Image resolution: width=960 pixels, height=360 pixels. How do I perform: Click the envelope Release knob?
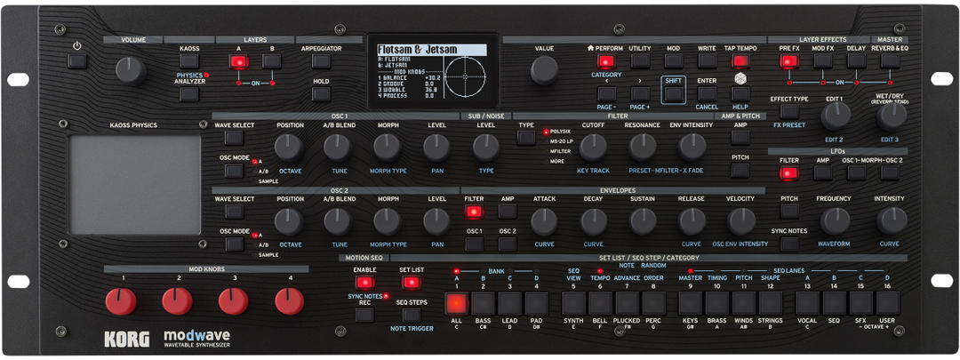pyautogui.click(x=692, y=221)
